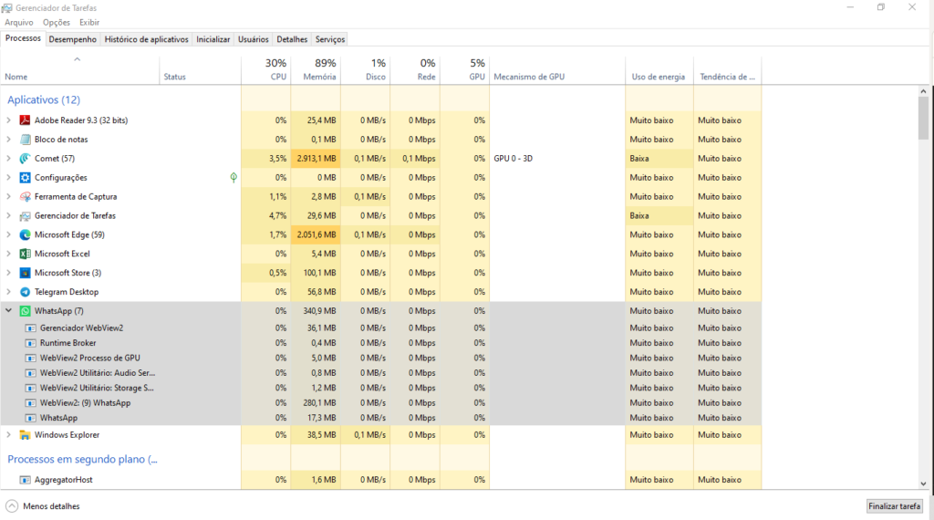This screenshot has width=934, height=520.
Task: Expand the Ferramenta de Captura group
Action: [8, 196]
